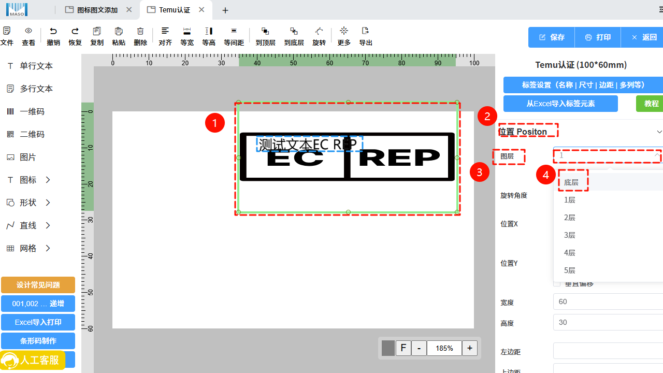Paste using the 粘贴 icon
This screenshot has width=663, height=373.
(119, 31)
